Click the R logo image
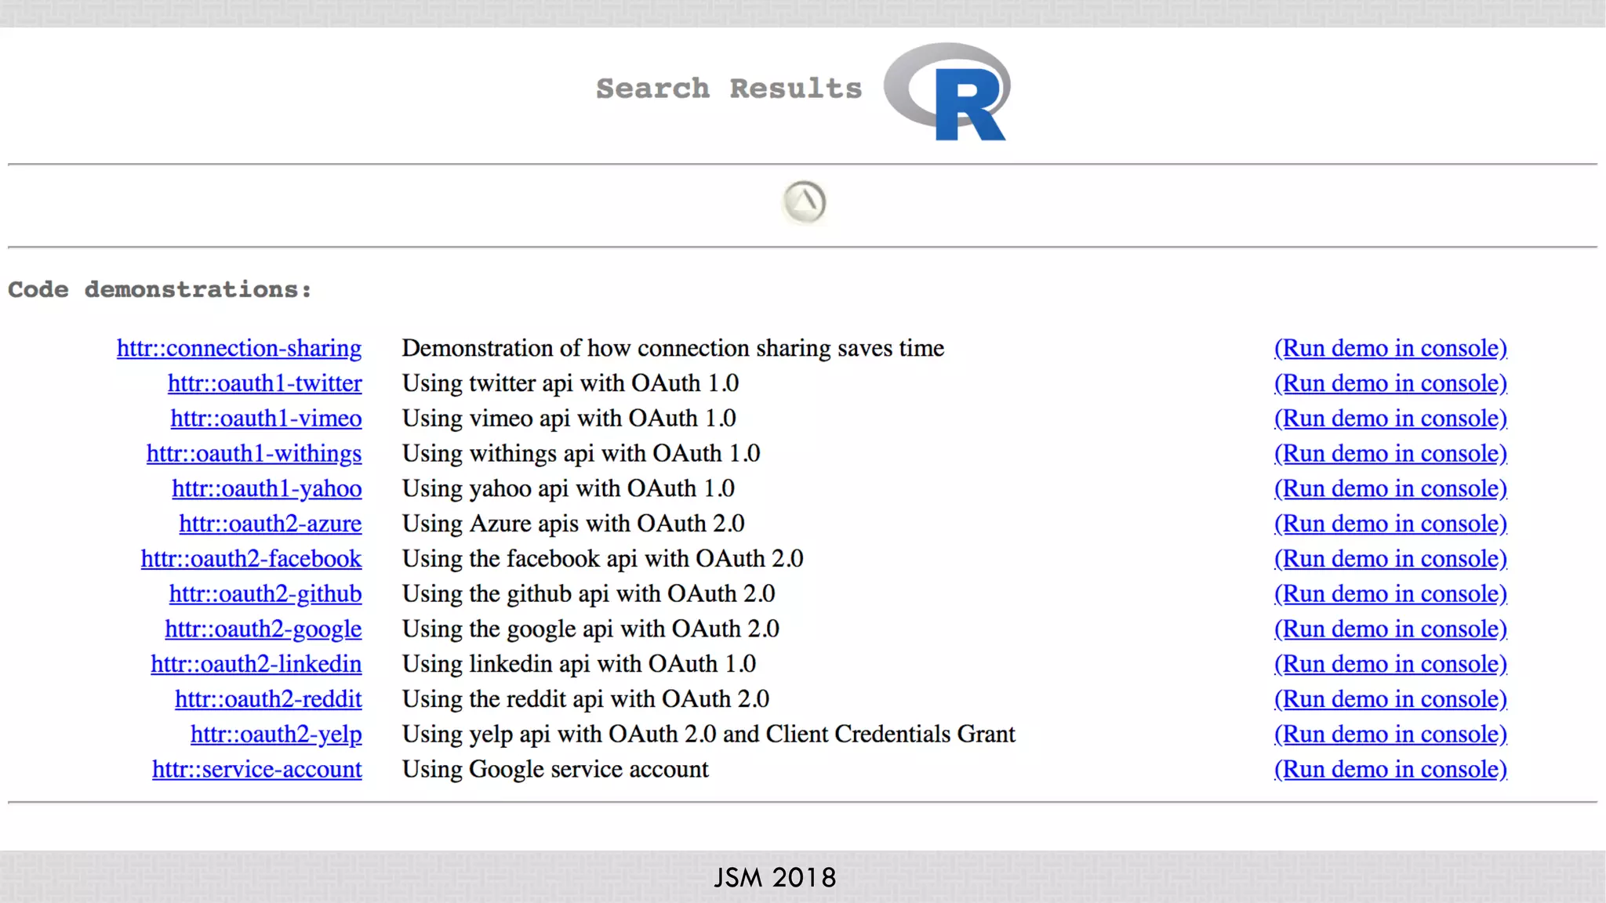Screen dimensions: 1606x903 click(x=947, y=92)
